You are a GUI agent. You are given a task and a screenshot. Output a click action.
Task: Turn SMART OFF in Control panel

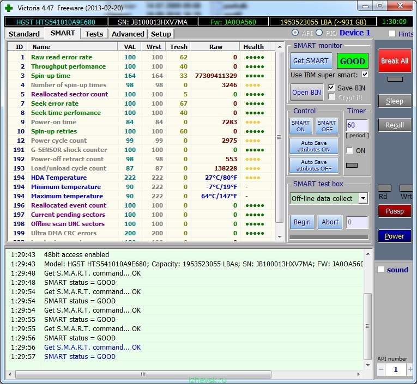[327, 126]
